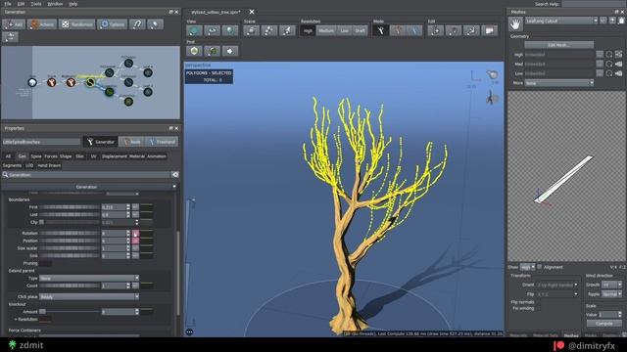Open the File menu
Viewport: 627px width, 352px height.
[x=8, y=4]
